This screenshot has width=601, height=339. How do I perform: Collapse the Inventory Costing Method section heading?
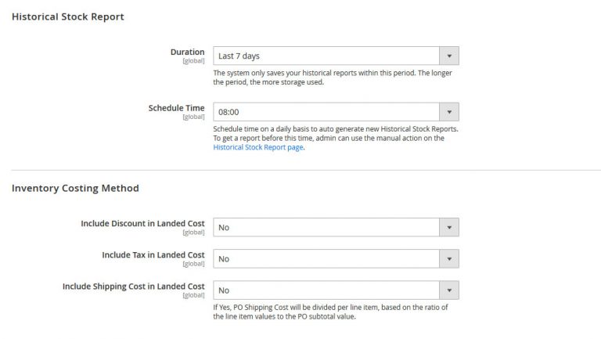point(75,188)
